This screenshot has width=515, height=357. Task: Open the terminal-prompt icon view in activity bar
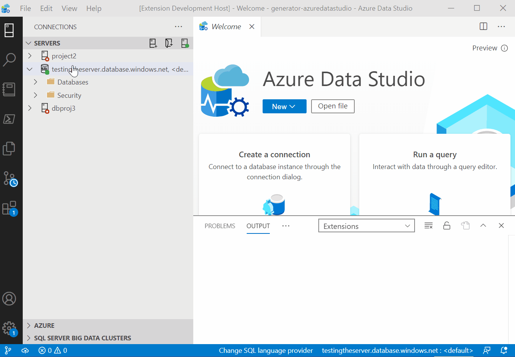tap(9, 119)
